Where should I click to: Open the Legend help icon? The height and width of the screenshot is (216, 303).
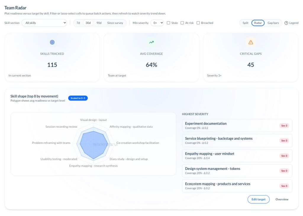(286, 23)
